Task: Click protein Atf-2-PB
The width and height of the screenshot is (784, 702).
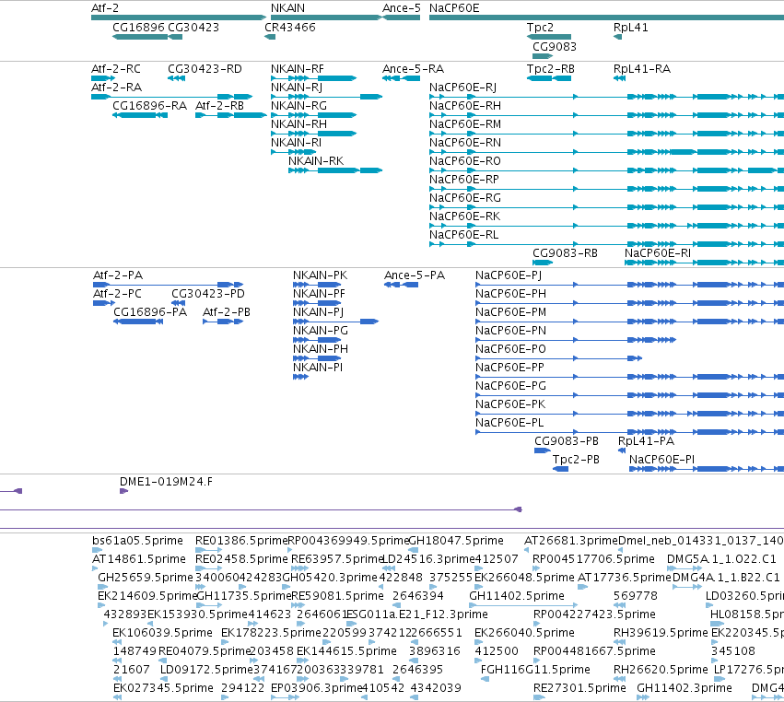Action: click(227, 312)
